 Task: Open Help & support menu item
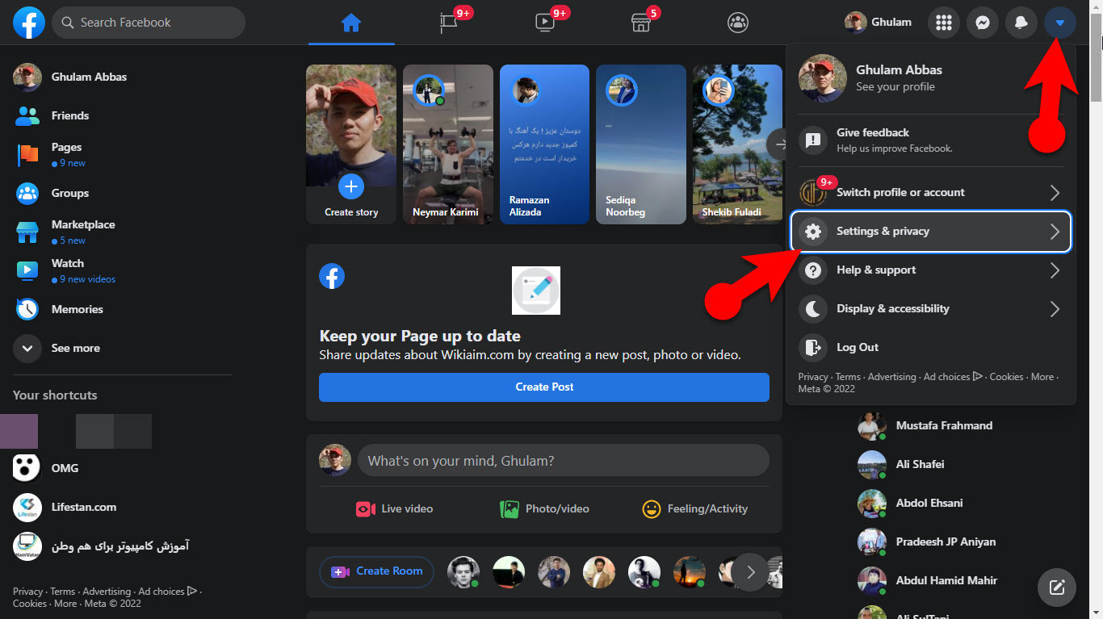point(930,270)
